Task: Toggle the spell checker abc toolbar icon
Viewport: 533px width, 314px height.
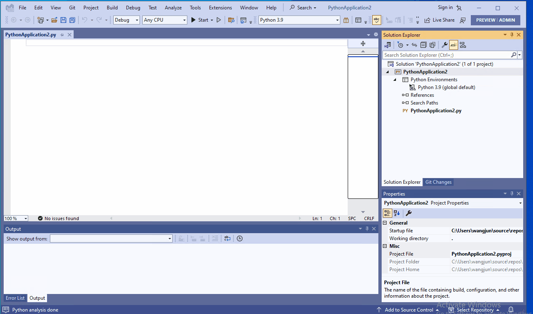Action: 376,20
